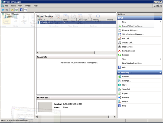Open the File menu
The image size is (163, 123).
click(x=6, y=6)
